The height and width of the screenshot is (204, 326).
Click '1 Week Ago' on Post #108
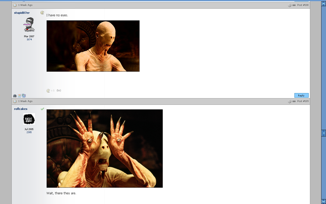(25, 5)
